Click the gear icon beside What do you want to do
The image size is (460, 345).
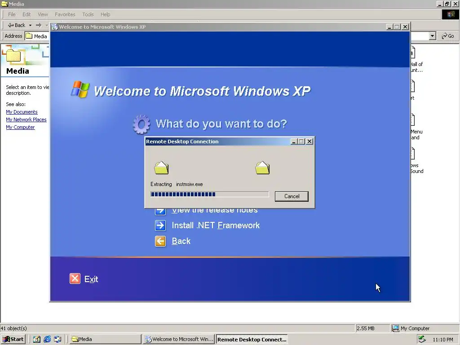pyautogui.click(x=142, y=124)
